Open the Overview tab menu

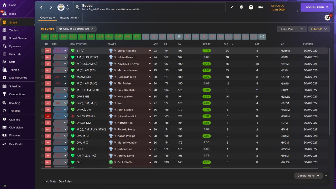(x=48, y=18)
